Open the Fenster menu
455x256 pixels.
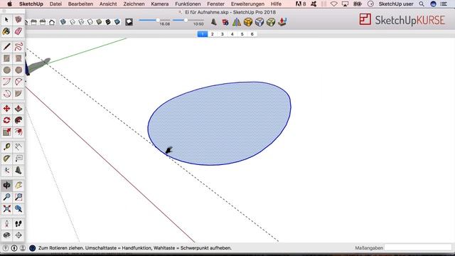215,4
